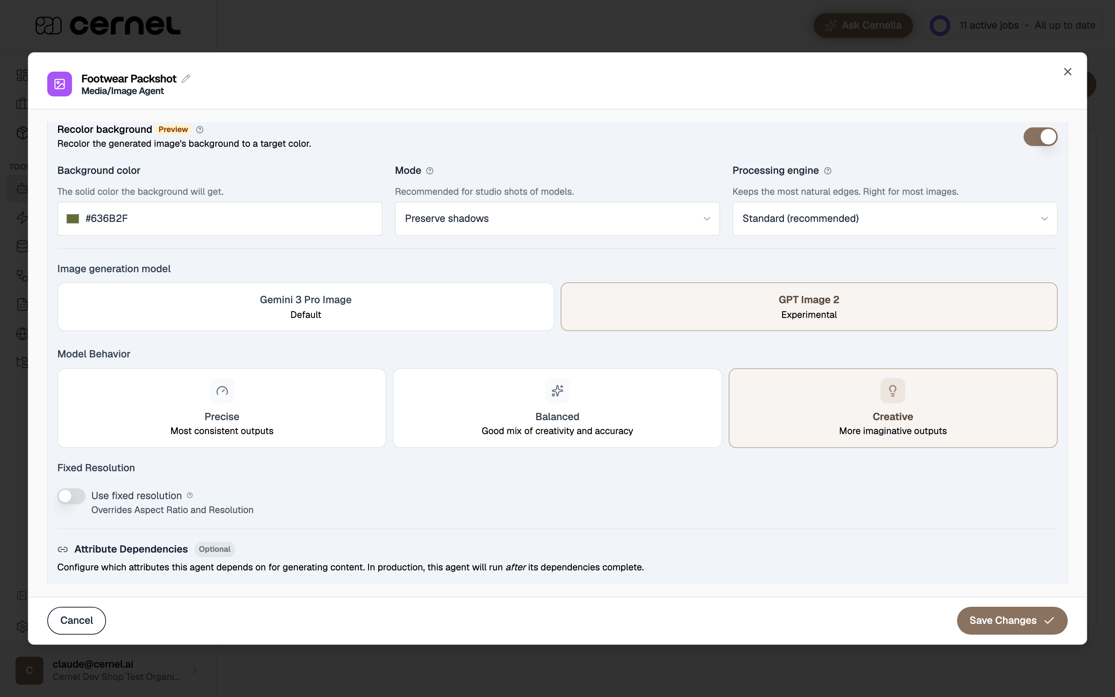Select GPT Image 2 experimental model
Viewport: 1115px width, 697px height.
point(809,307)
